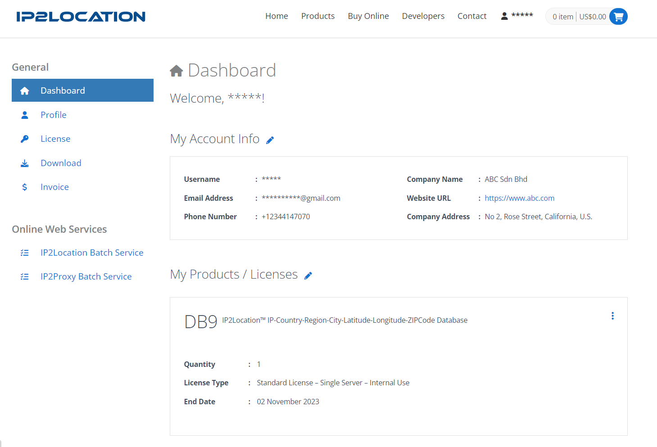Image resolution: width=657 pixels, height=447 pixels.
Task: Select Dashboard in the General sidebar
Action: 63,90
